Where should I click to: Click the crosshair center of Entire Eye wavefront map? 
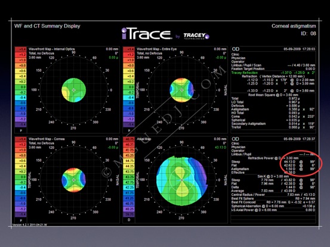182,90
